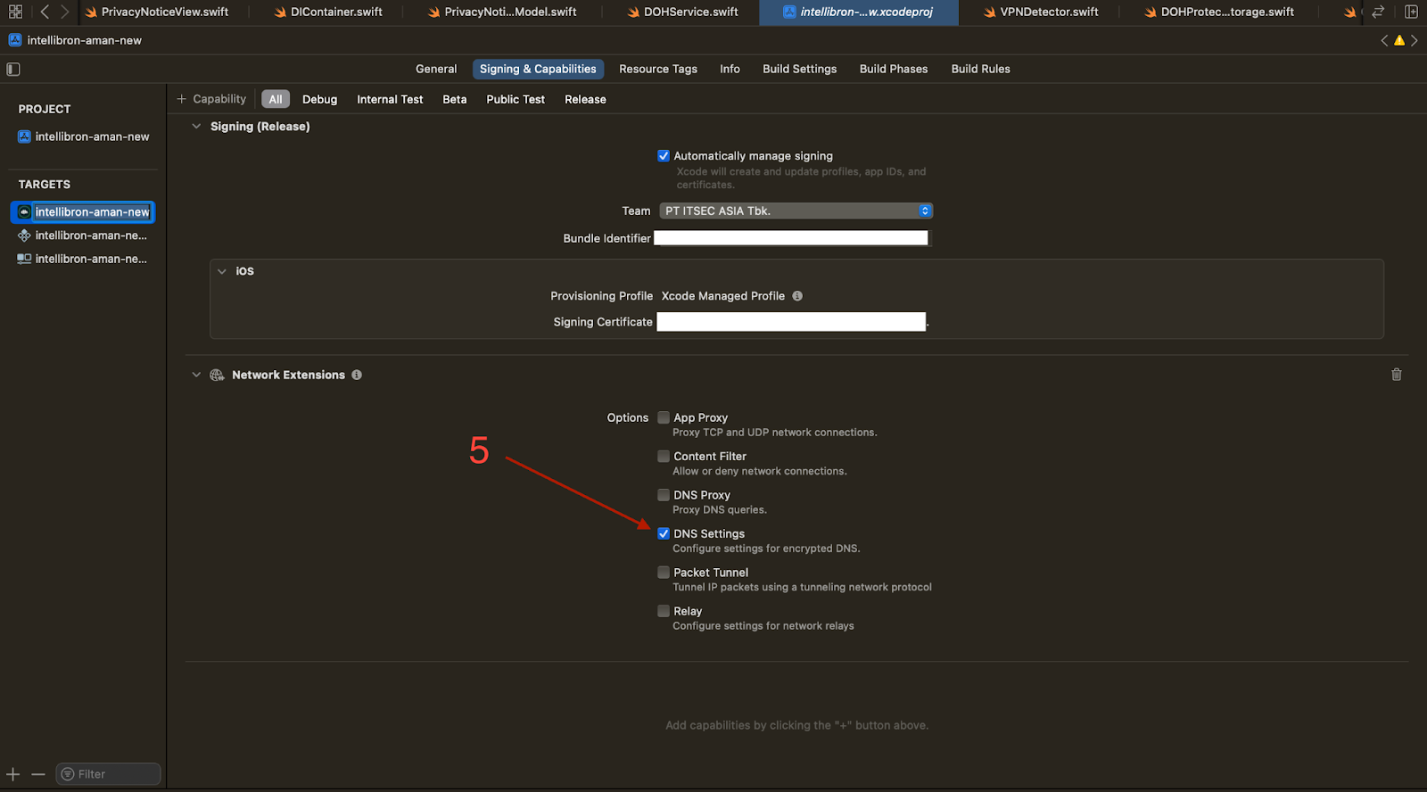Select the first intellibron-aman-new app target
Screen dimensions: 1427x792
point(83,211)
